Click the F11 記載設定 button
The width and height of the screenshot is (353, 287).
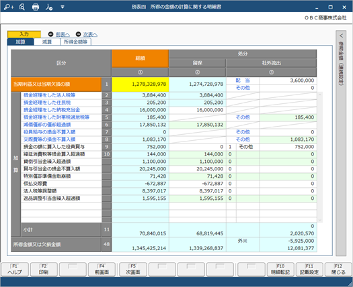pos(309,270)
